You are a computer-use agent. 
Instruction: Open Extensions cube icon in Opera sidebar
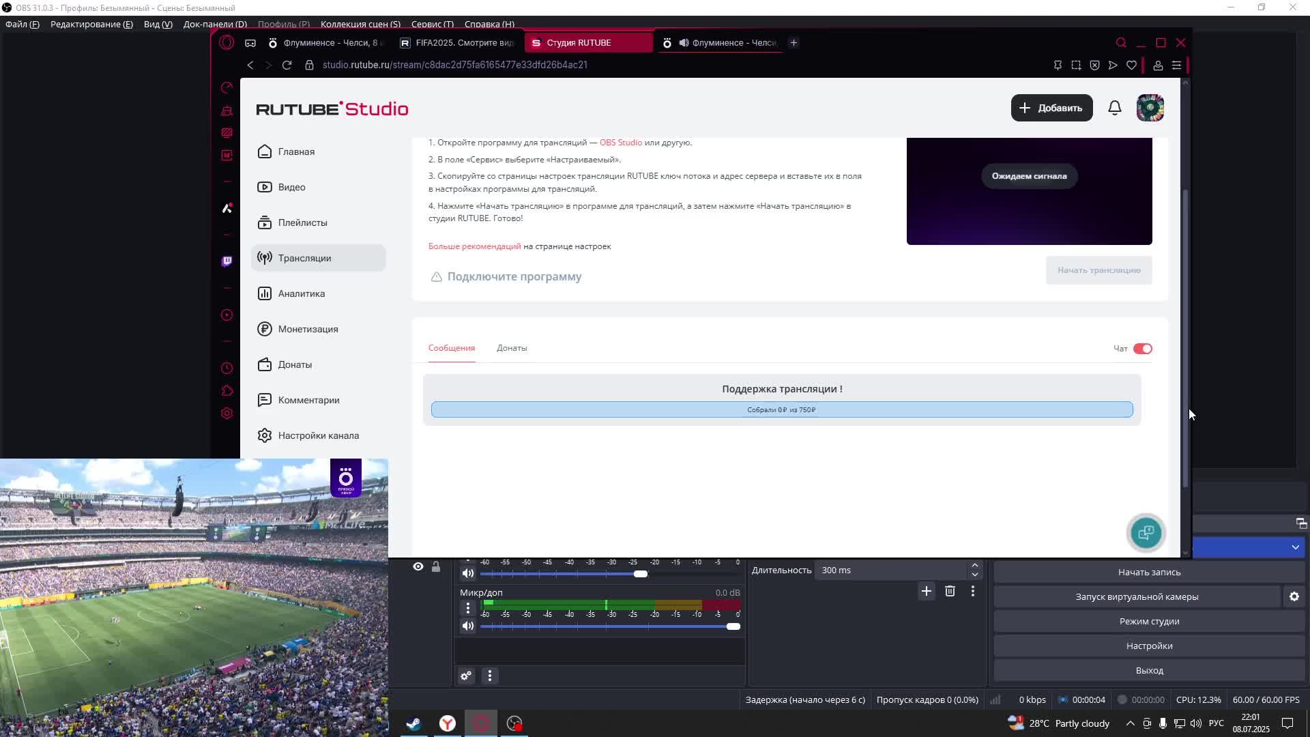tap(227, 390)
